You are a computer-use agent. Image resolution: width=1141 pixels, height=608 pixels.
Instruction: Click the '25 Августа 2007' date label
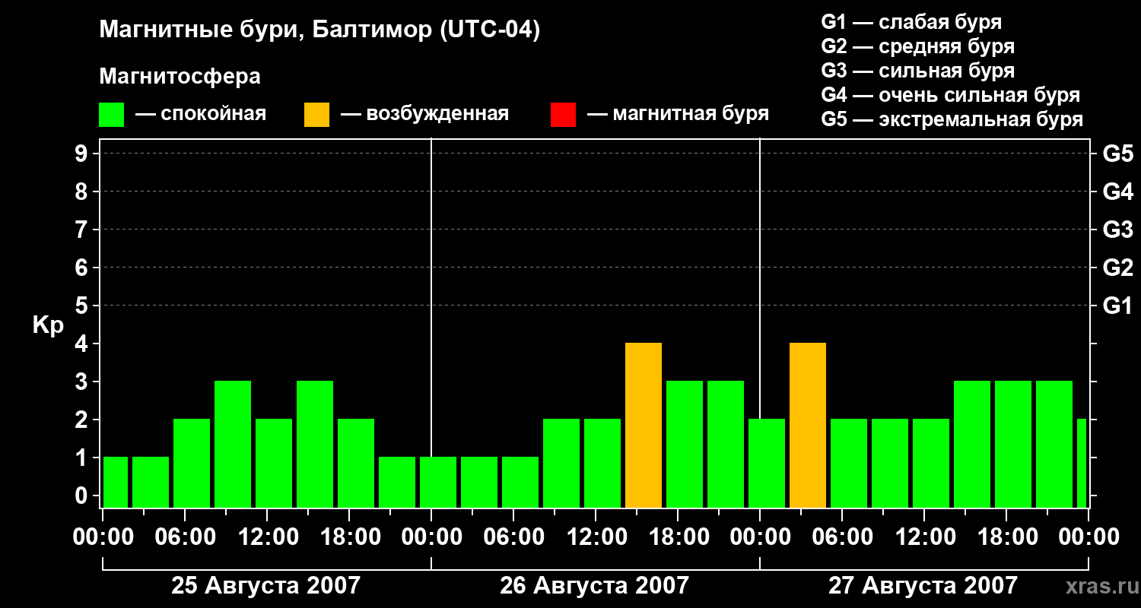coord(265,586)
